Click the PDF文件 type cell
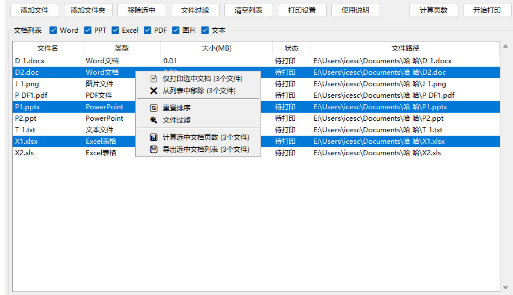Image resolution: width=513 pixels, height=295 pixels. pos(99,95)
